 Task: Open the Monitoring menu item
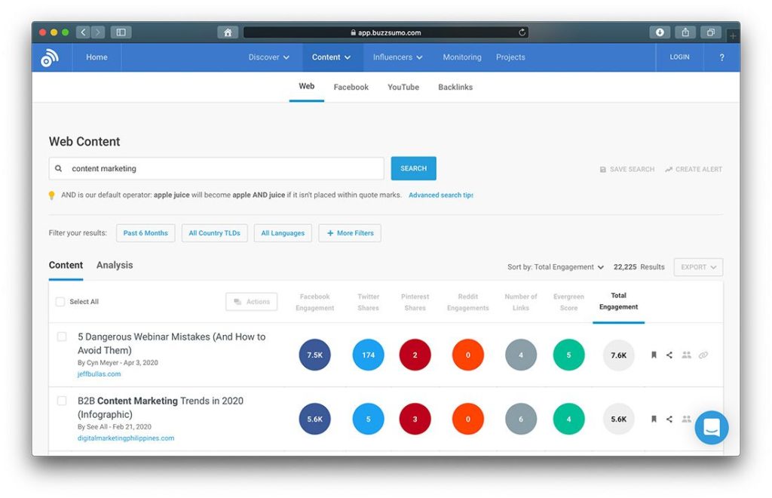462,57
